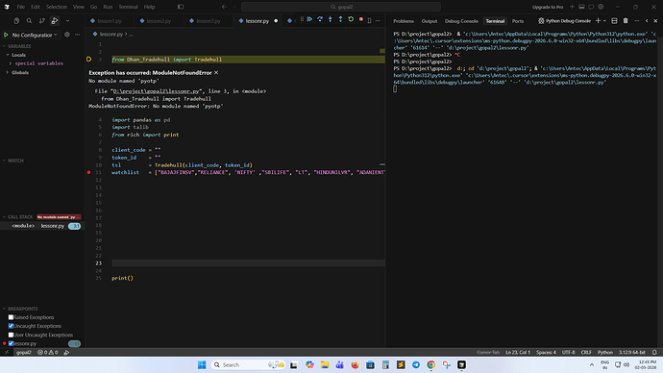Open the No Configuration dropdown

coord(35,36)
